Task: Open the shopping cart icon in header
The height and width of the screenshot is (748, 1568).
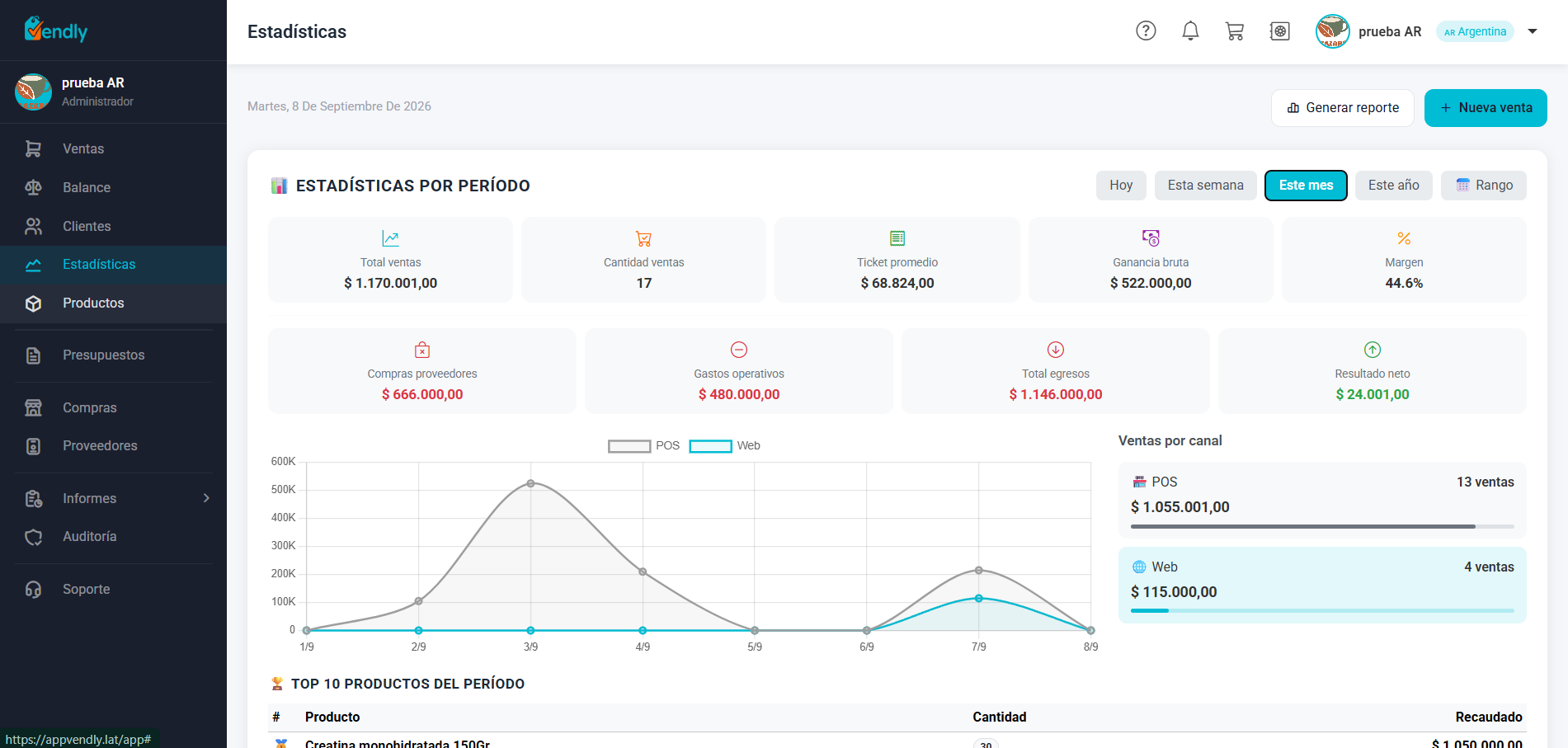Action: click(1235, 31)
